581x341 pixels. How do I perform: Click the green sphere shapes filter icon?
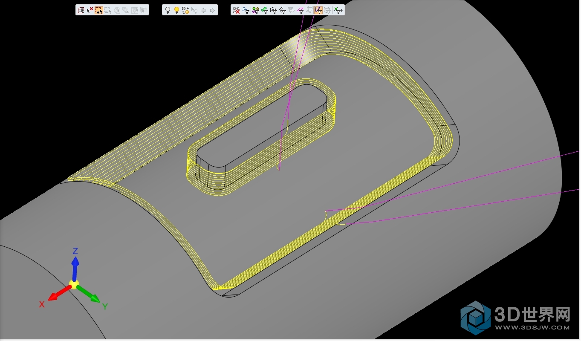click(256, 10)
